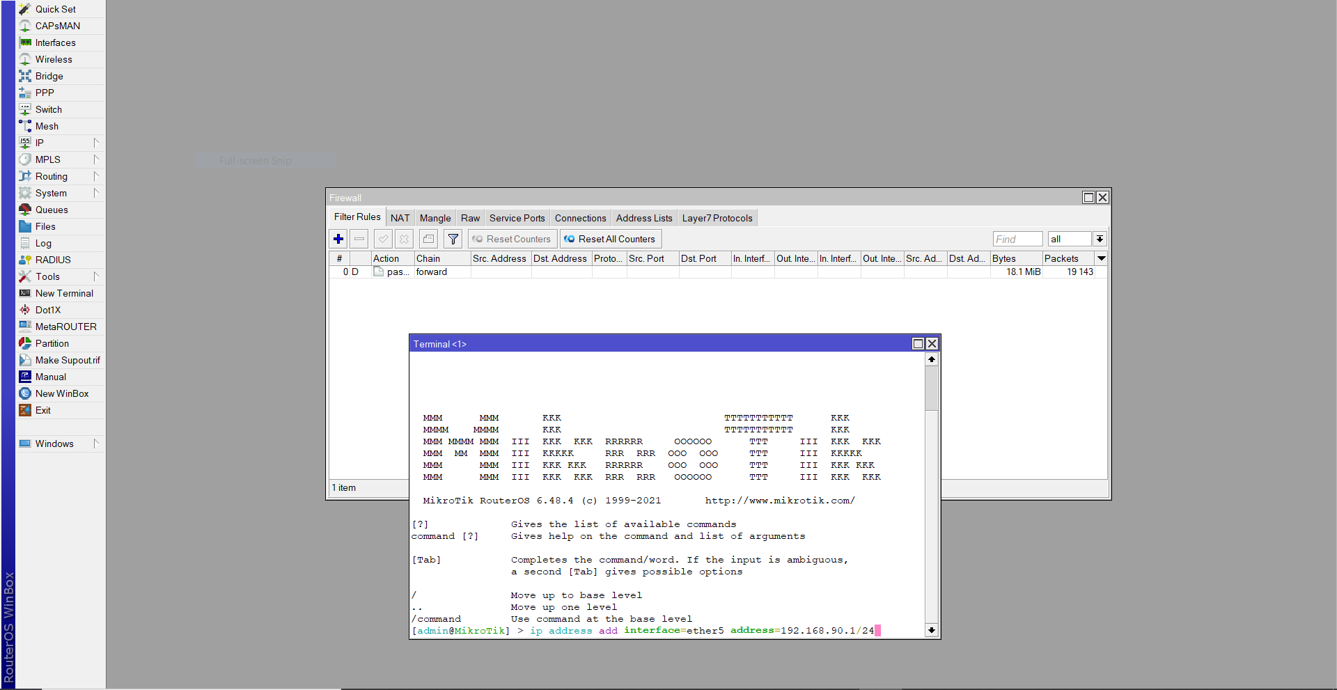Expand the MPLS submenu
The image size is (1337, 690).
click(x=96, y=159)
